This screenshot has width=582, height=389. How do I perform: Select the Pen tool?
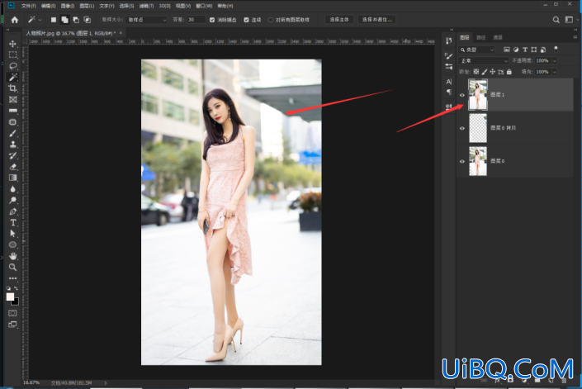12,211
